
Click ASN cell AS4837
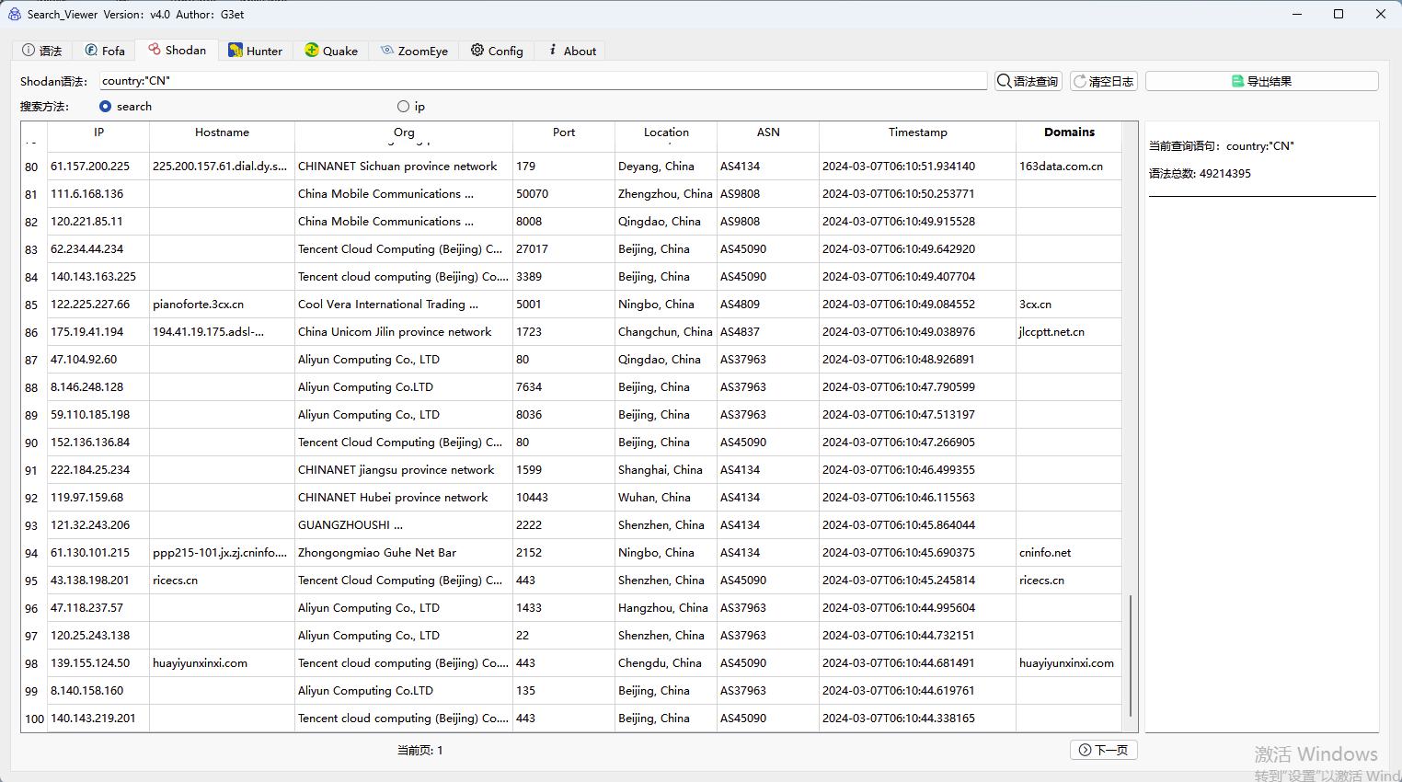click(x=768, y=332)
